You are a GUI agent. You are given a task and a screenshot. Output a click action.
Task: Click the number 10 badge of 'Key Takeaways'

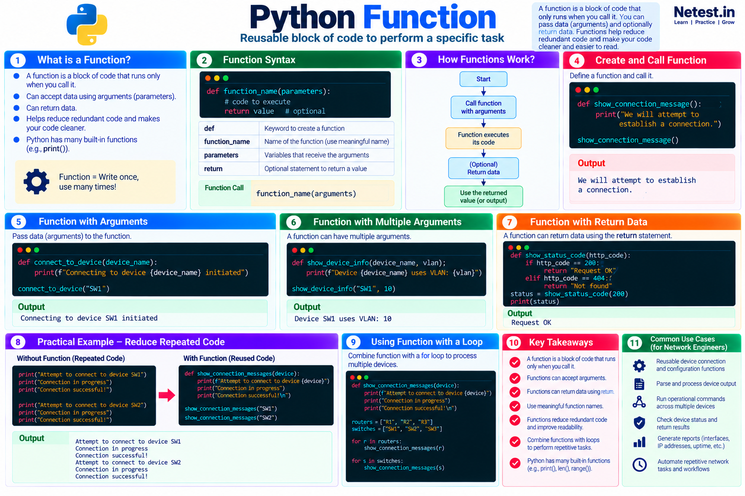coord(514,342)
